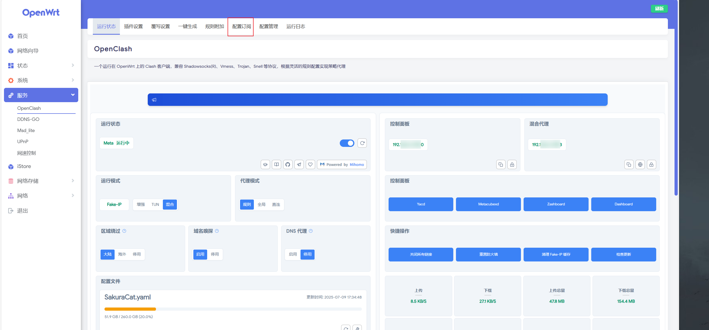The height and width of the screenshot is (330, 709).
Task: Click the lock icon in 控制面板 card
Action: tap(512, 164)
